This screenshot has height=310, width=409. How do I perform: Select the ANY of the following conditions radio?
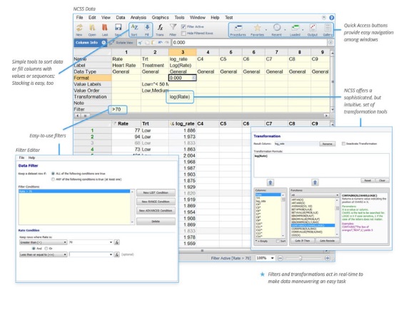click(x=53, y=179)
